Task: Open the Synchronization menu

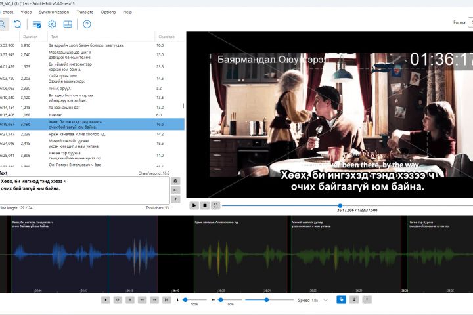Action: (x=54, y=12)
